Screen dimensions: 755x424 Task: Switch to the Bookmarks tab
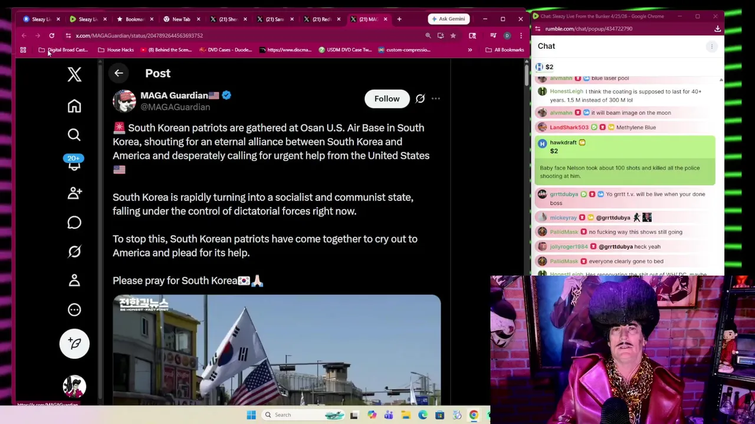(134, 19)
